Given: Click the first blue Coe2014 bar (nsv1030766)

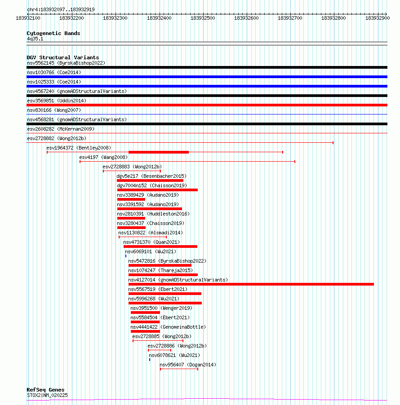Looking at the screenshot, I should [207, 77].
